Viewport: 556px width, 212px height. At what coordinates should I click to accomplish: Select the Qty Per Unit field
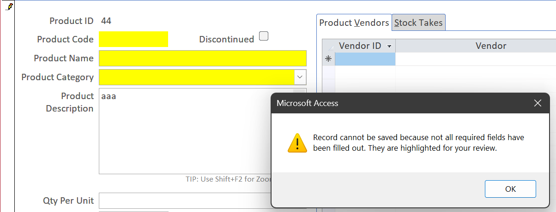click(x=185, y=200)
